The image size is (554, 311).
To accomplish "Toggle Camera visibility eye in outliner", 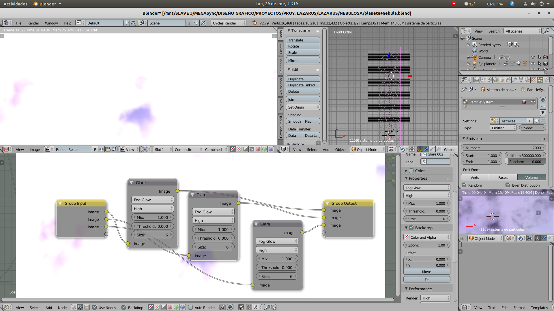I will click(x=533, y=57).
